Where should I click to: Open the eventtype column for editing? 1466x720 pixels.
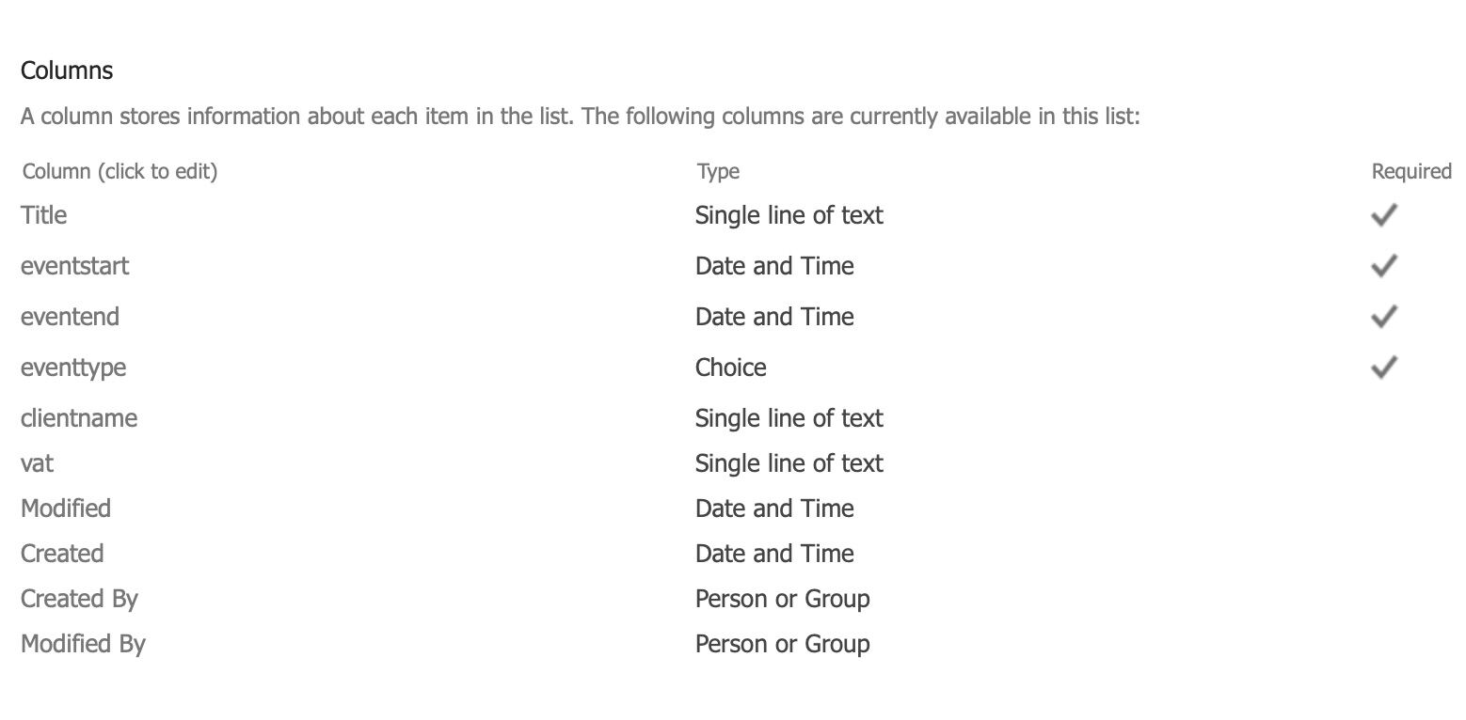tap(73, 368)
